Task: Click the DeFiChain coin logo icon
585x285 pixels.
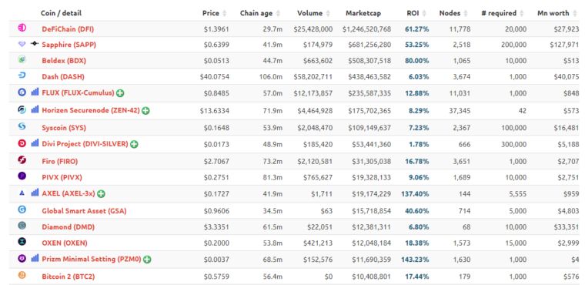Action: 22,28
